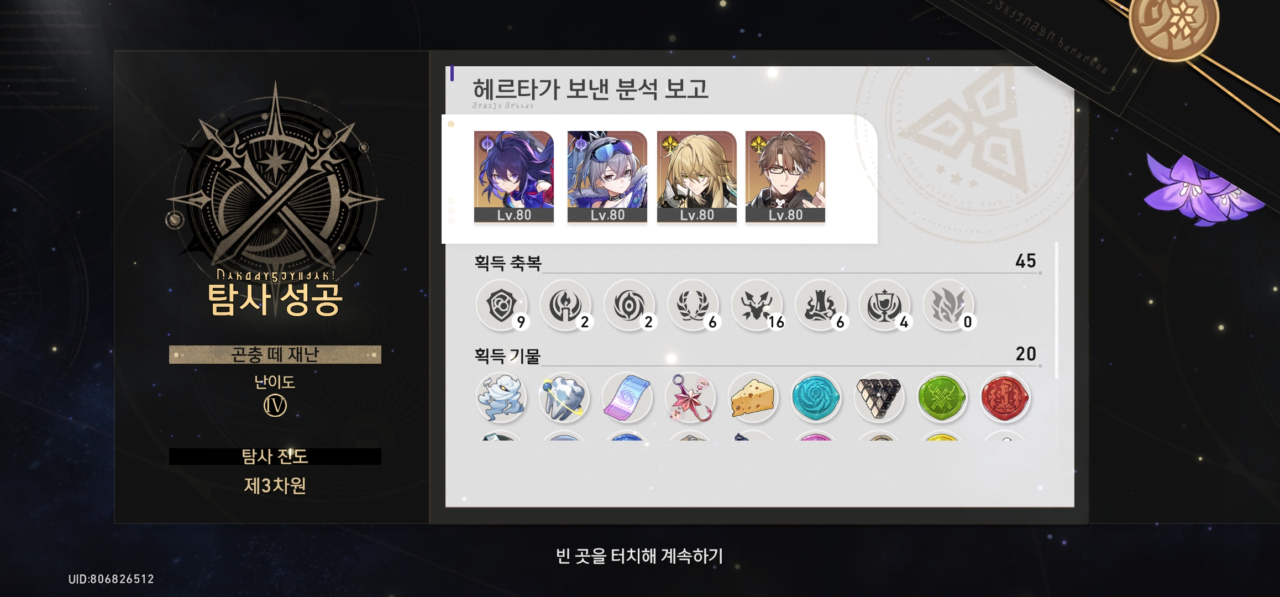The image size is (1280, 597).
Task: Tap the cheese curio
Action: click(753, 398)
